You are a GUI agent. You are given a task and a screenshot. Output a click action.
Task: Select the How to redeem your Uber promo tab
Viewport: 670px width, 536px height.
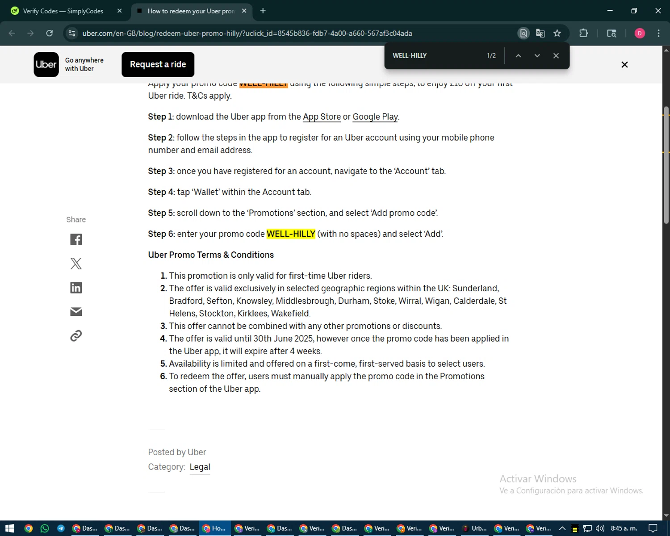coord(191,11)
